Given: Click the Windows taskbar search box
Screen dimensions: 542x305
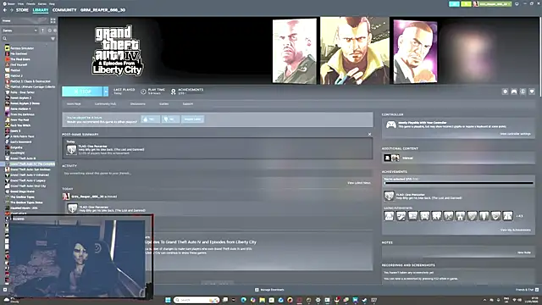Looking at the screenshot, I should [196, 300].
